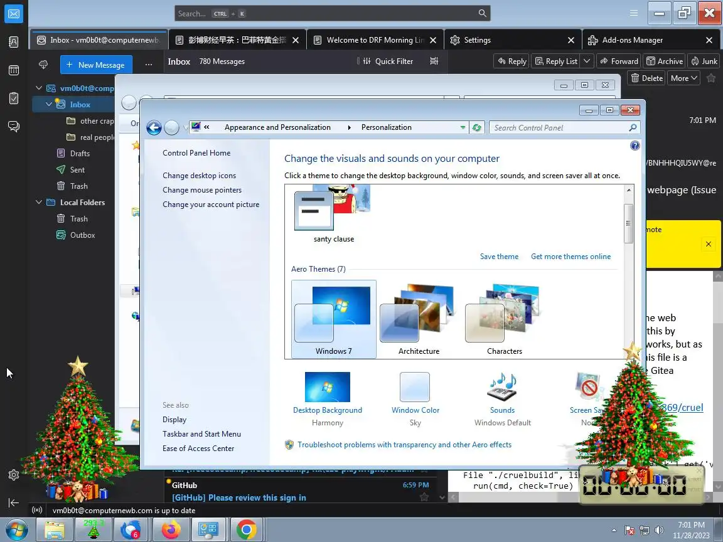Click Troubleshoot problems with transparency link
723x542 pixels.
pos(404,445)
